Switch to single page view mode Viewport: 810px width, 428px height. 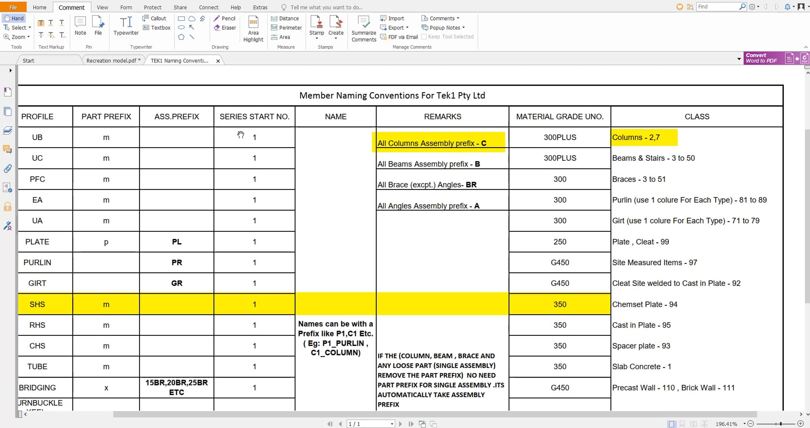pyautogui.click(x=671, y=424)
